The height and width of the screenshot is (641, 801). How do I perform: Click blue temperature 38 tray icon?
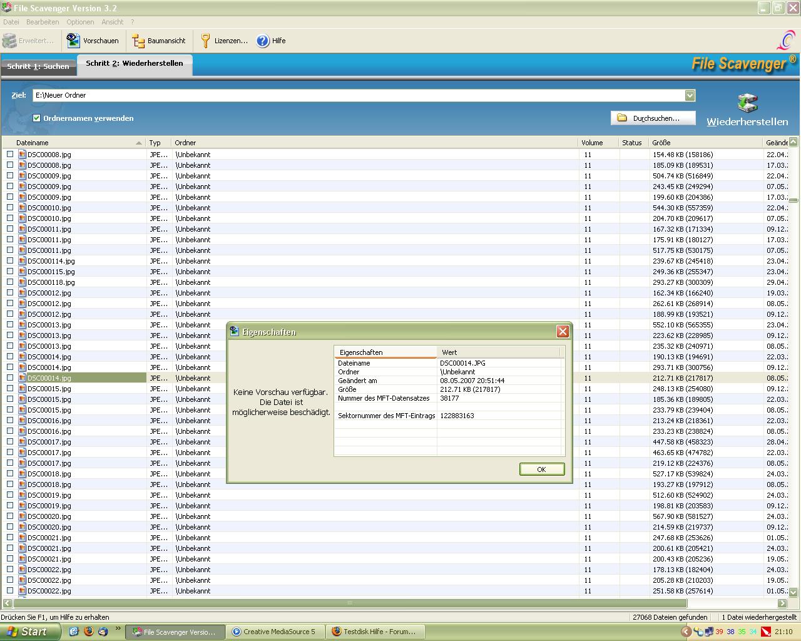point(730,632)
